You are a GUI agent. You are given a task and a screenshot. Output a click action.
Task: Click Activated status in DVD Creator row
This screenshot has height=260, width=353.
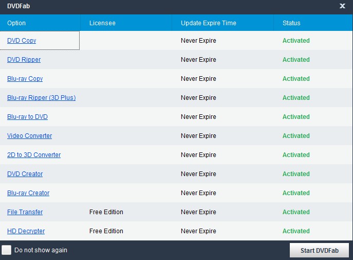296,174
